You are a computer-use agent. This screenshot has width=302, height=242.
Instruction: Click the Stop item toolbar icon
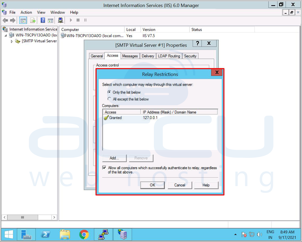(x=78, y=20)
